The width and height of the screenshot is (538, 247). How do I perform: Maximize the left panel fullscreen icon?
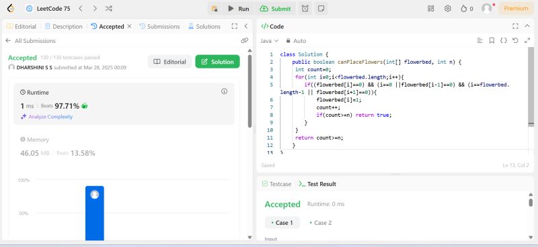(x=234, y=26)
